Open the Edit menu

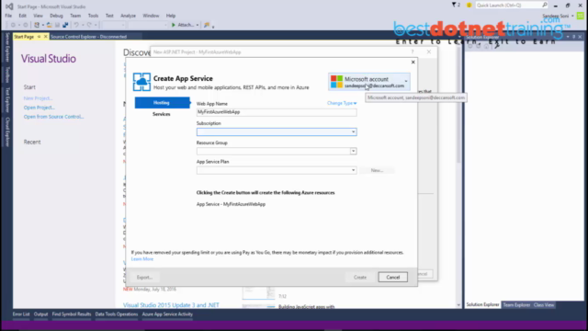pyautogui.click(x=22, y=16)
